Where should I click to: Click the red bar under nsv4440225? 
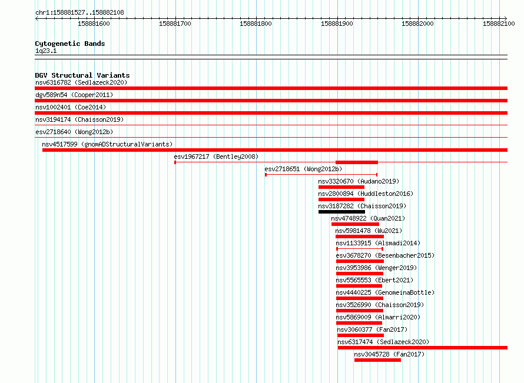click(x=360, y=298)
